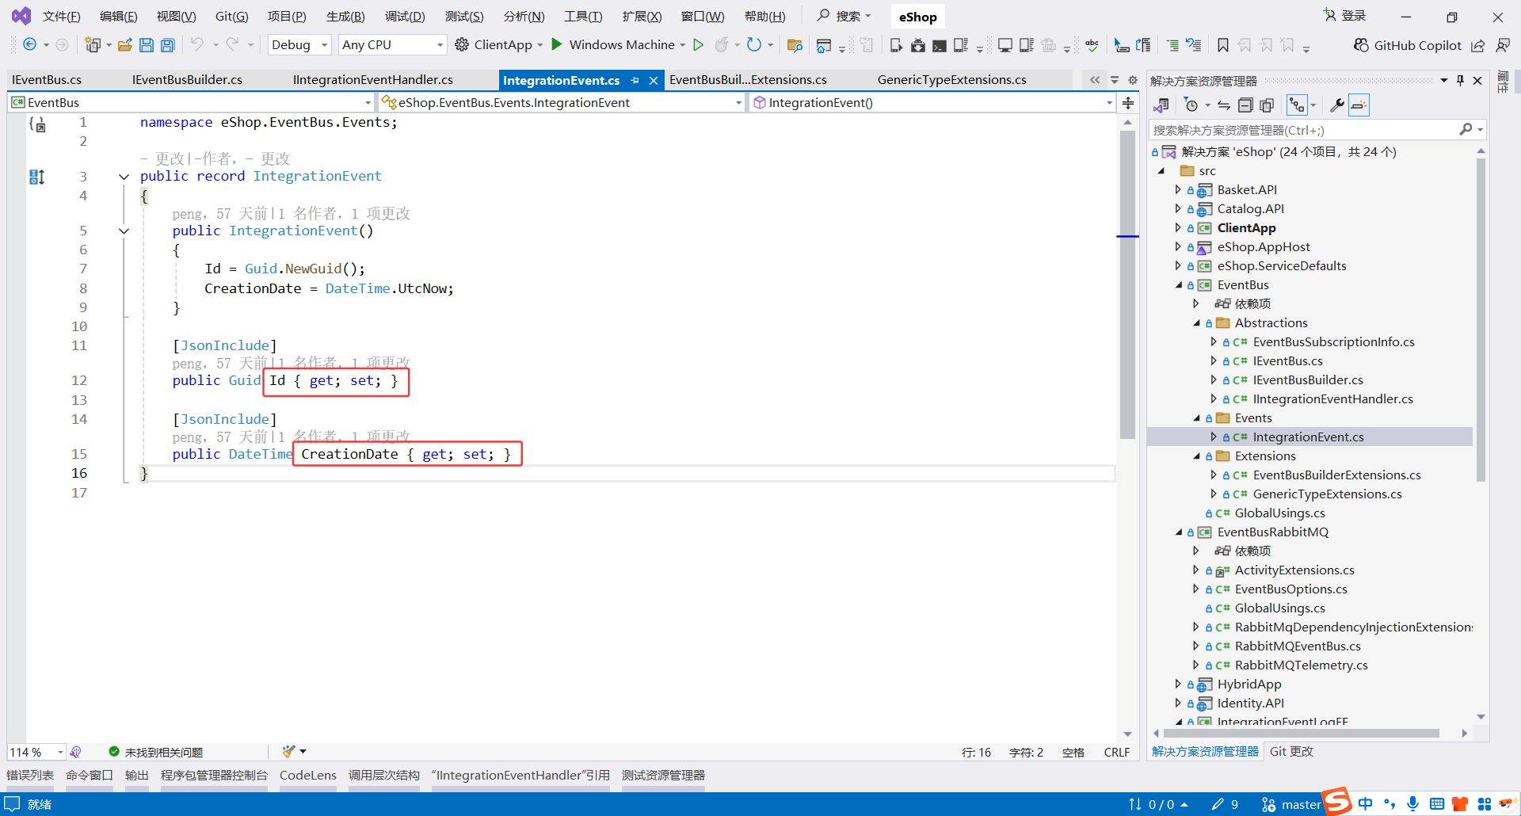
Task: Toggle the IME microphone voice input
Action: pos(1412,804)
